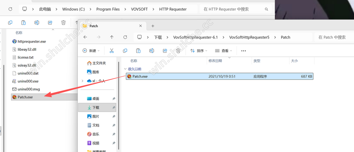Screen dimensions: 354x152
Task: Select unins000.msg file
Action: (29, 89)
